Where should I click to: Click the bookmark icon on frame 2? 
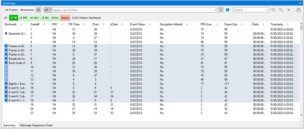click(x=6, y=34)
